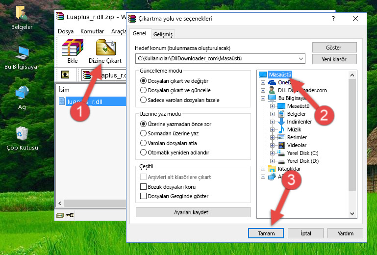Screen dimensions: 377x255
Task: Switch to the Genel tab
Action: click(x=139, y=33)
